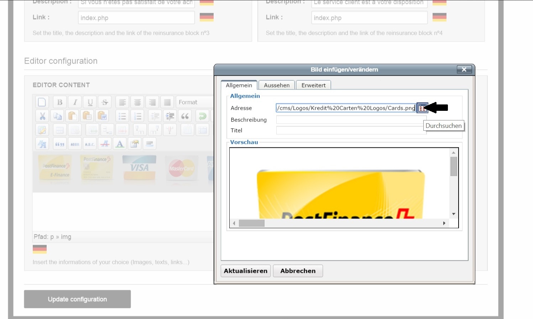This screenshot has height=319, width=533.
Task: Switch to the Erweitert tab
Action: [313, 85]
